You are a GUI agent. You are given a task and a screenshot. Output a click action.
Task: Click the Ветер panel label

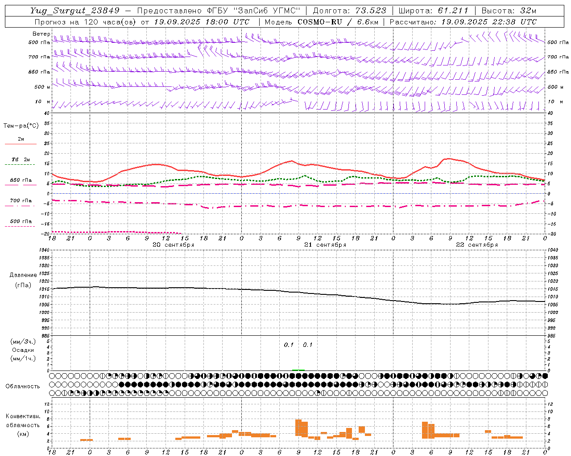41,34
